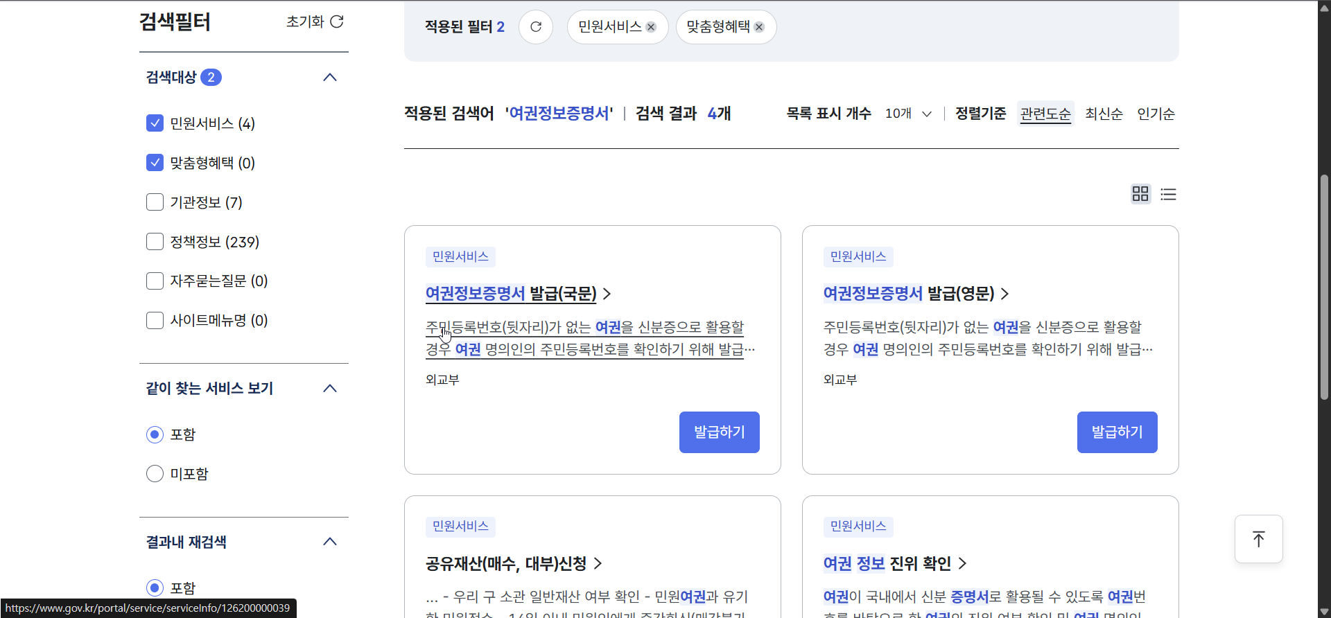Click arrow icon after 여권 정보 진위 확인
1331x618 pixels.
(x=962, y=563)
